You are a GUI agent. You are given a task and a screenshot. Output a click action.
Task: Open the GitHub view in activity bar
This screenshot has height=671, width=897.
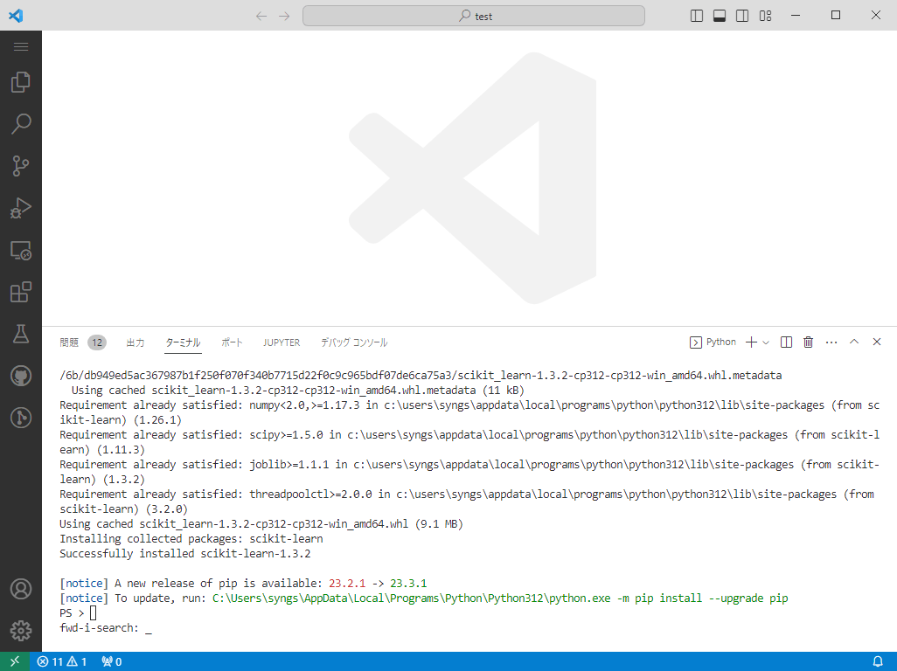tap(21, 376)
